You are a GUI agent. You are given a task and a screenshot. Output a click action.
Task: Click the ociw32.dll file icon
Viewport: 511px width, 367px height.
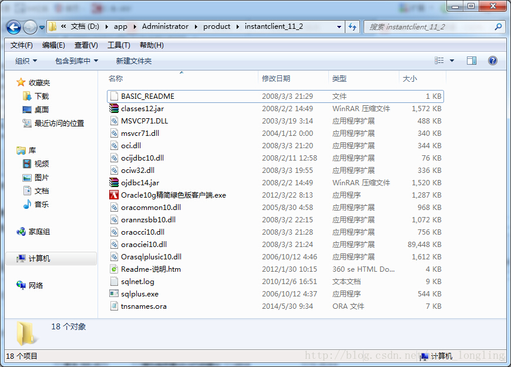point(114,171)
